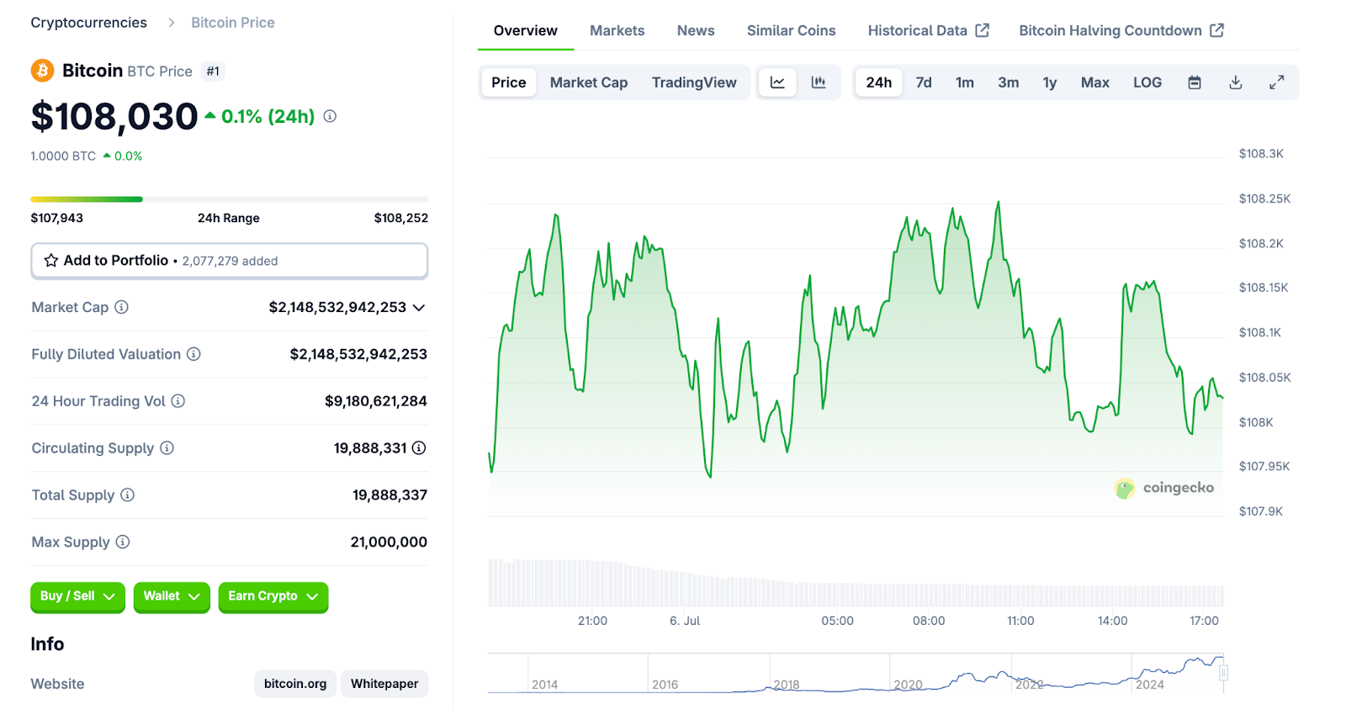Open Market Cap info icon

[x=121, y=307]
